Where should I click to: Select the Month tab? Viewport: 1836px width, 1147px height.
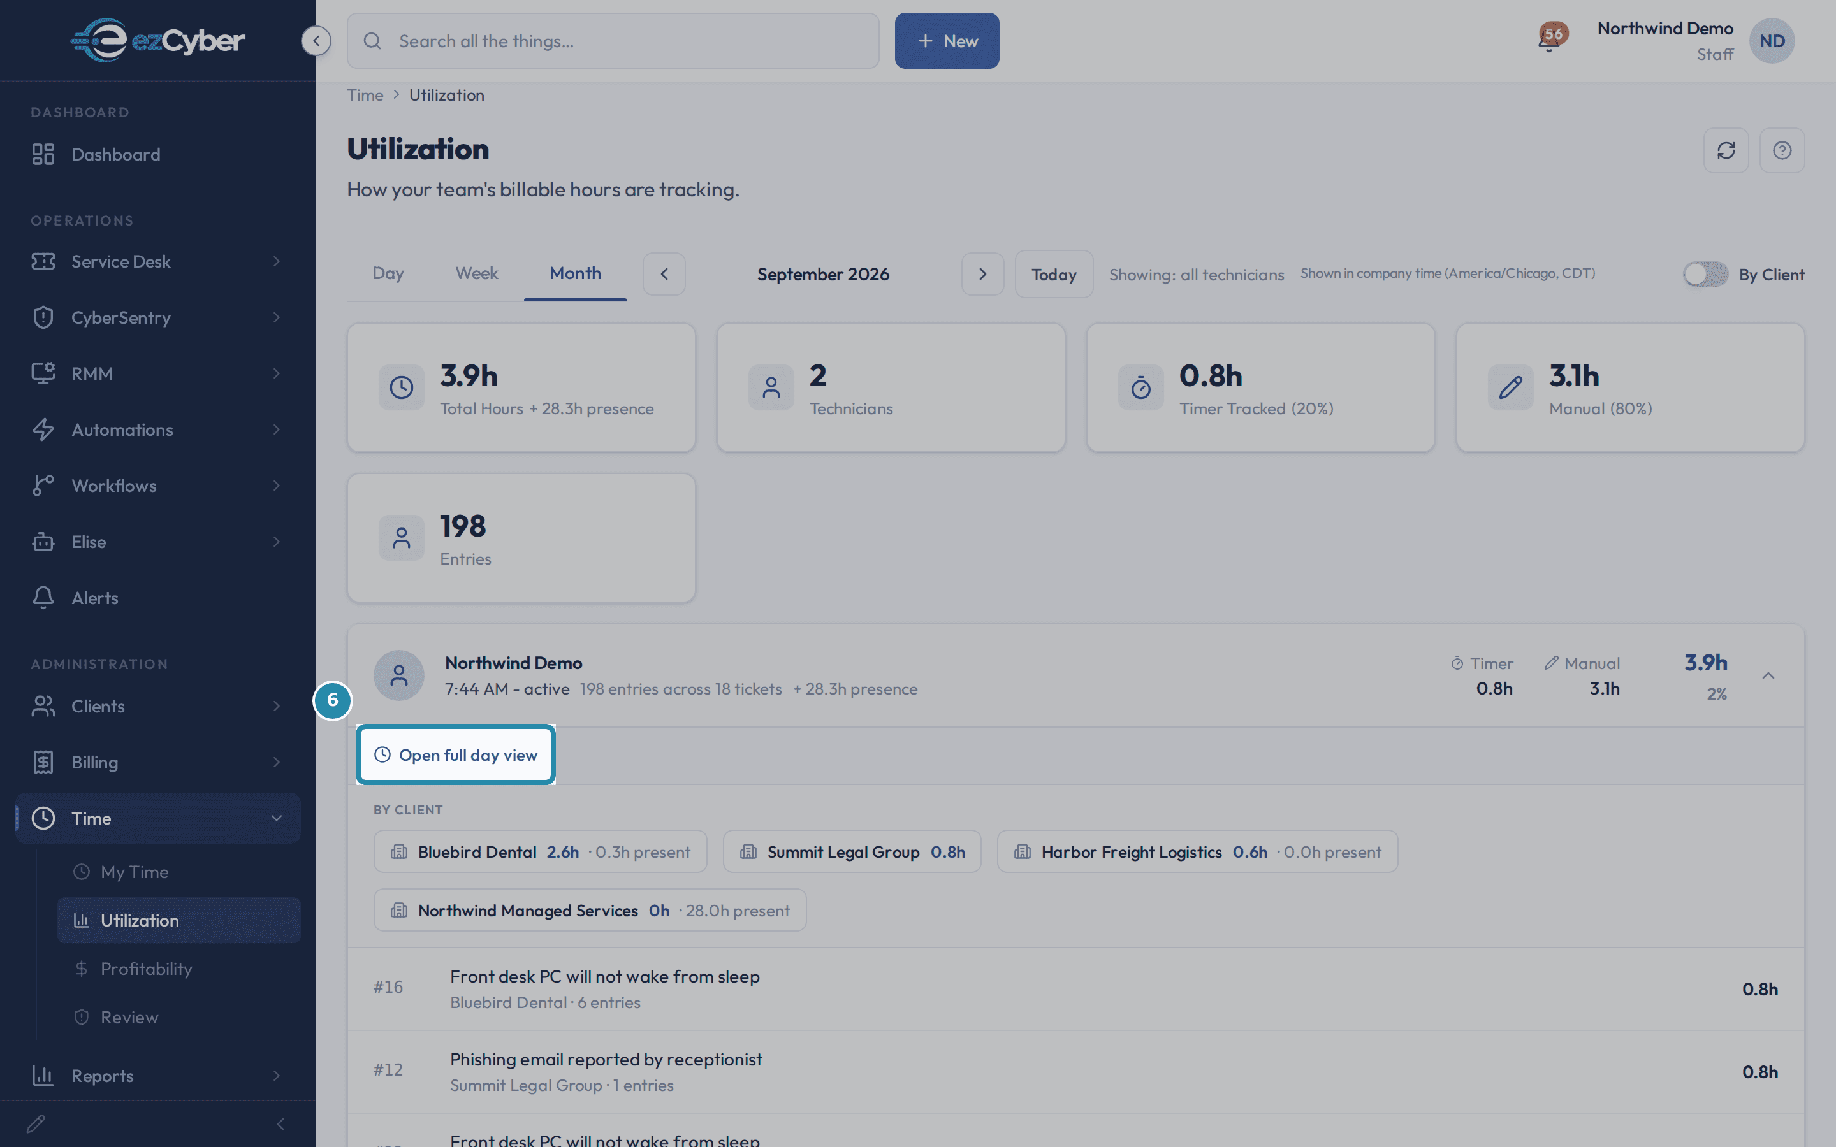[575, 274]
